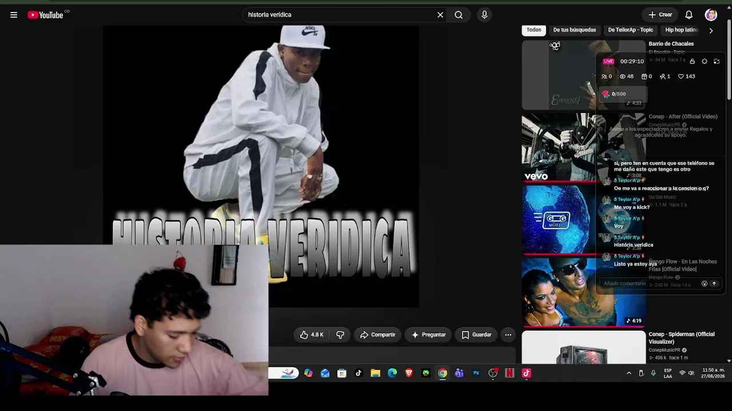Share the video with Compartir

pyautogui.click(x=377, y=335)
